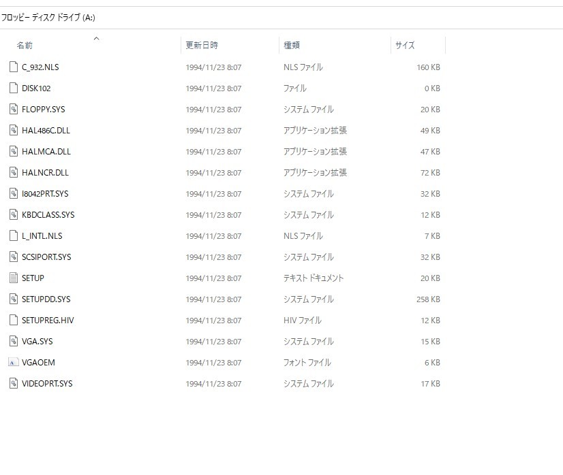Select the C_932.NLS file icon

pyautogui.click(x=13, y=67)
